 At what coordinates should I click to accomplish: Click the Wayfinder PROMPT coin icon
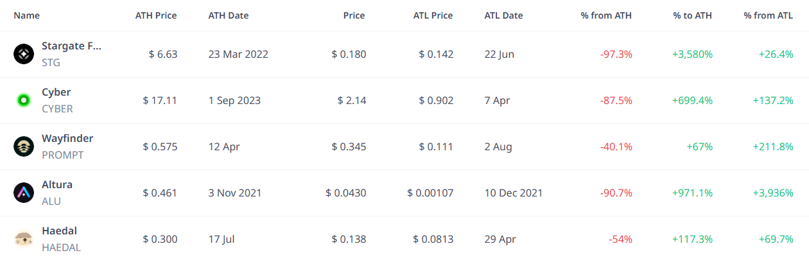coord(24,146)
